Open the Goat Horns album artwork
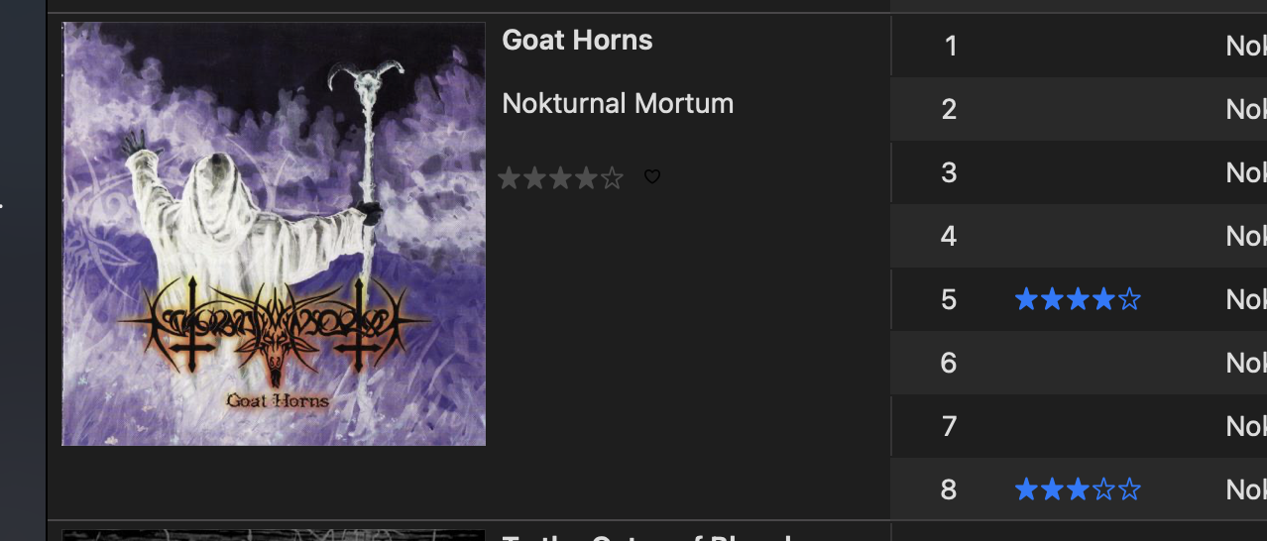 [x=274, y=234]
